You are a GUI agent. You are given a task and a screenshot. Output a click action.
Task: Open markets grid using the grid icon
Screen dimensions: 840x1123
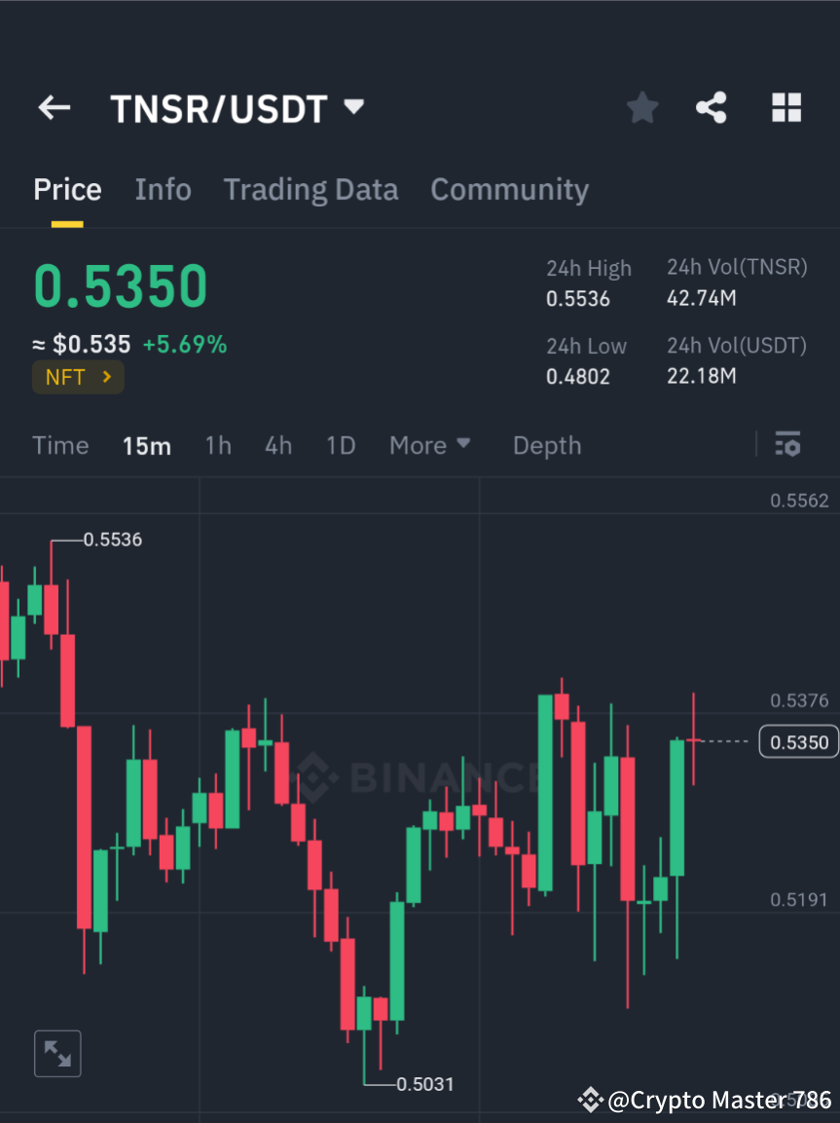tap(785, 108)
